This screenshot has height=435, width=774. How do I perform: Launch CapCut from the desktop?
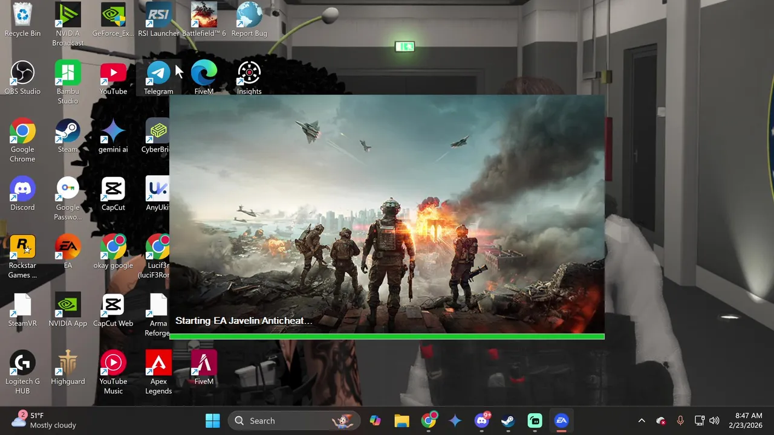[x=113, y=194]
